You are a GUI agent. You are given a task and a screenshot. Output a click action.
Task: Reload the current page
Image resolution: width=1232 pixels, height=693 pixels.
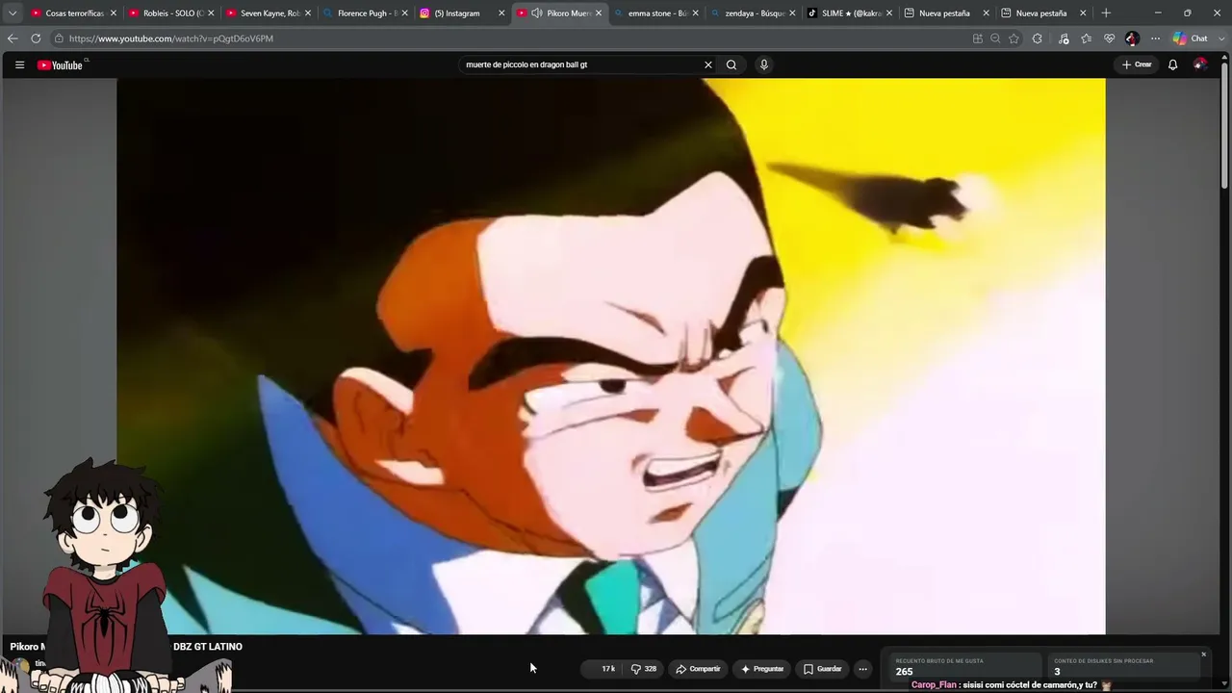[x=36, y=38]
